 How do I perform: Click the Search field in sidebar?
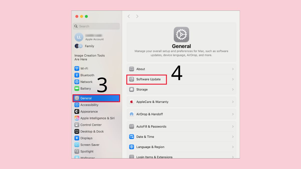pyautogui.click(x=96, y=26)
